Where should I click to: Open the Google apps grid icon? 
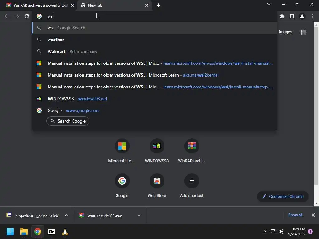pyautogui.click(x=303, y=32)
